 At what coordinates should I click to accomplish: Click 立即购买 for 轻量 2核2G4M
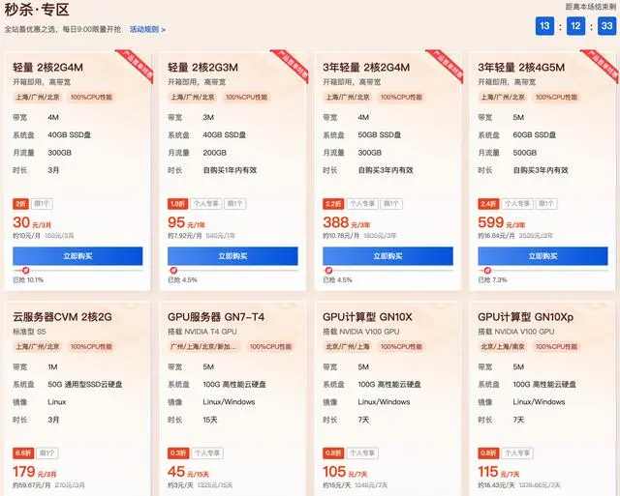(x=77, y=256)
